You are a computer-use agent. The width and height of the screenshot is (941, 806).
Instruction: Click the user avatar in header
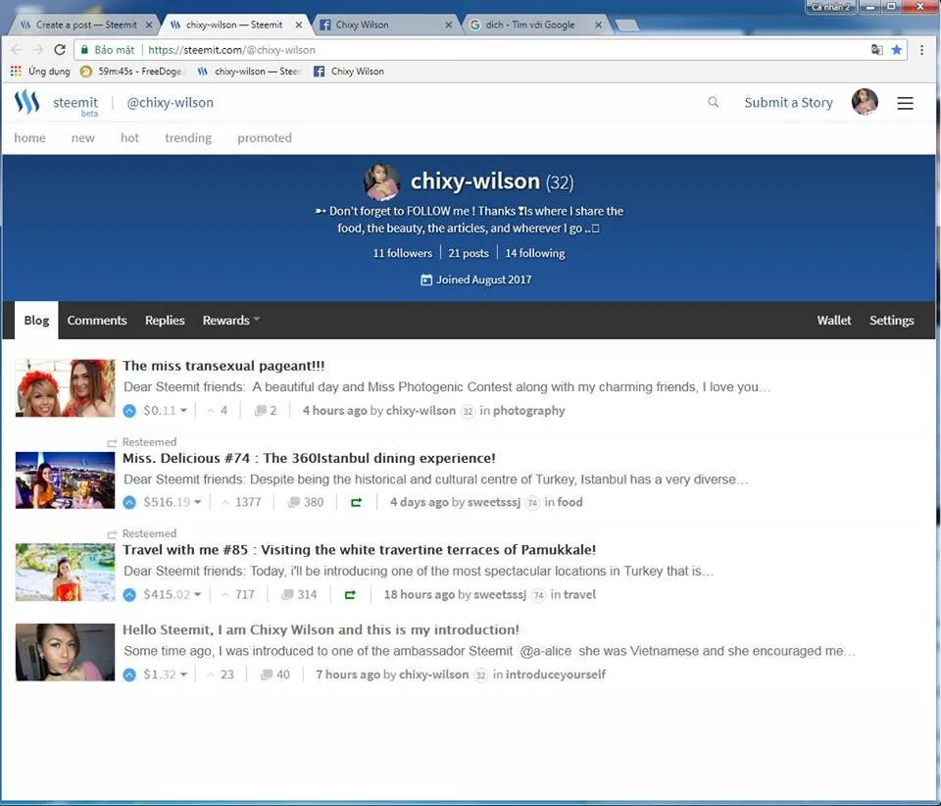[x=865, y=102]
